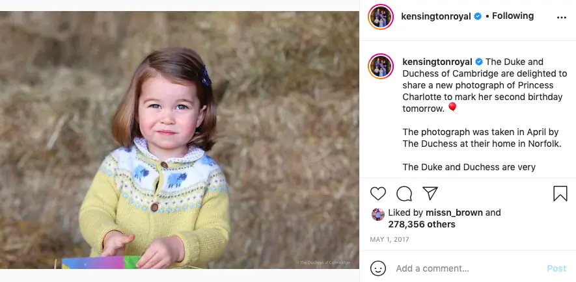Click the kensingtonroyal username in the post header
This screenshot has width=576, height=282.
point(436,16)
